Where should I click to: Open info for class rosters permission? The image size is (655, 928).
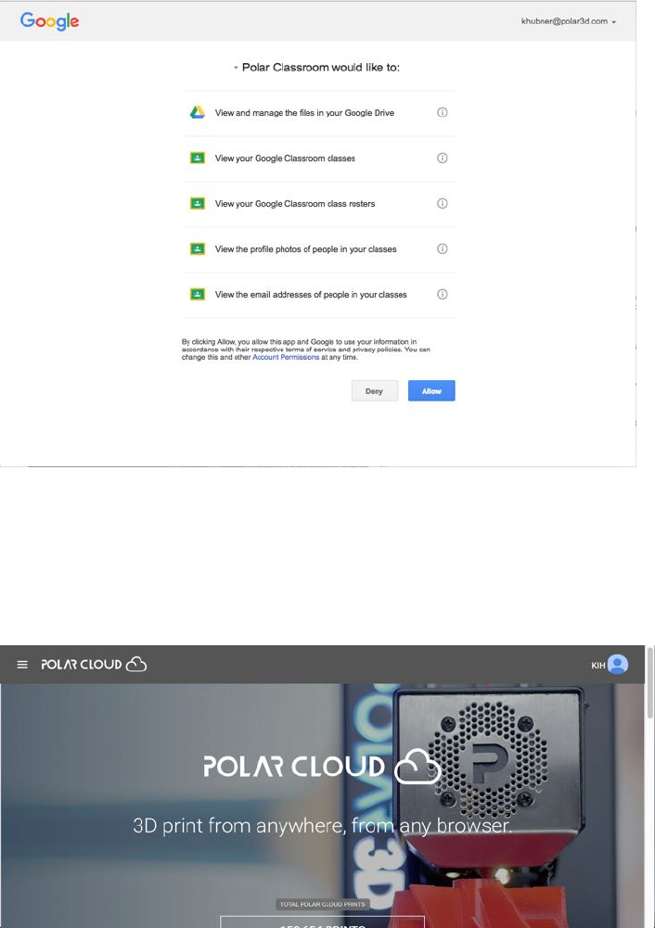[x=442, y=204]
